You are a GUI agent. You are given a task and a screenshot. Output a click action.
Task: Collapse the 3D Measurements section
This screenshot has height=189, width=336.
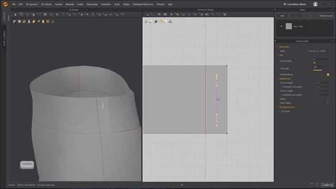tap(278, 107)
